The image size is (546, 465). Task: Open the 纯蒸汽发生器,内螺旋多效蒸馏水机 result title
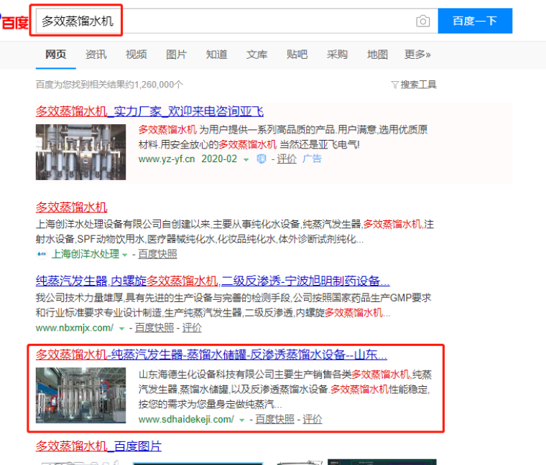tap(213, 281)
